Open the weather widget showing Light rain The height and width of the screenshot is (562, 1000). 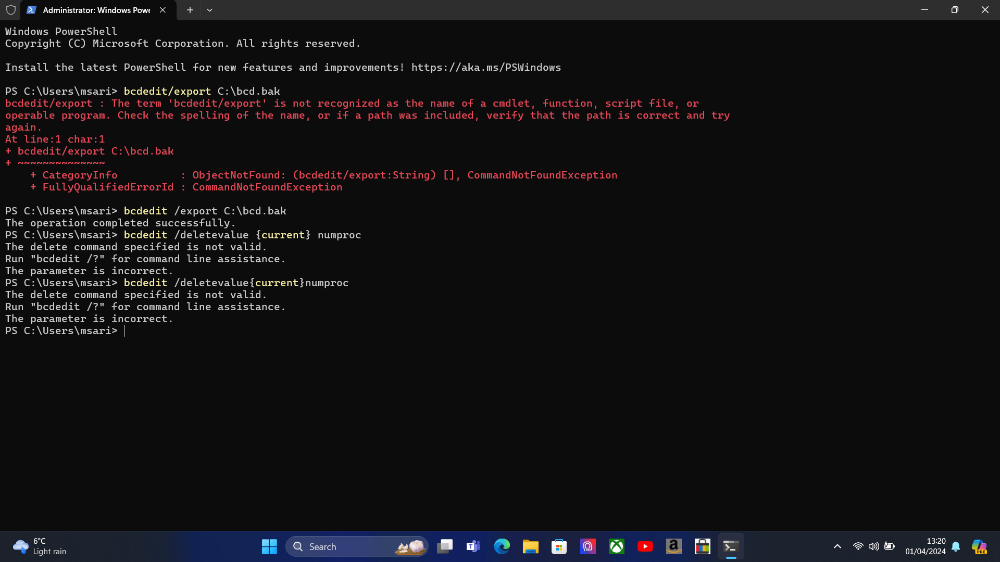(x=40, y=546)
